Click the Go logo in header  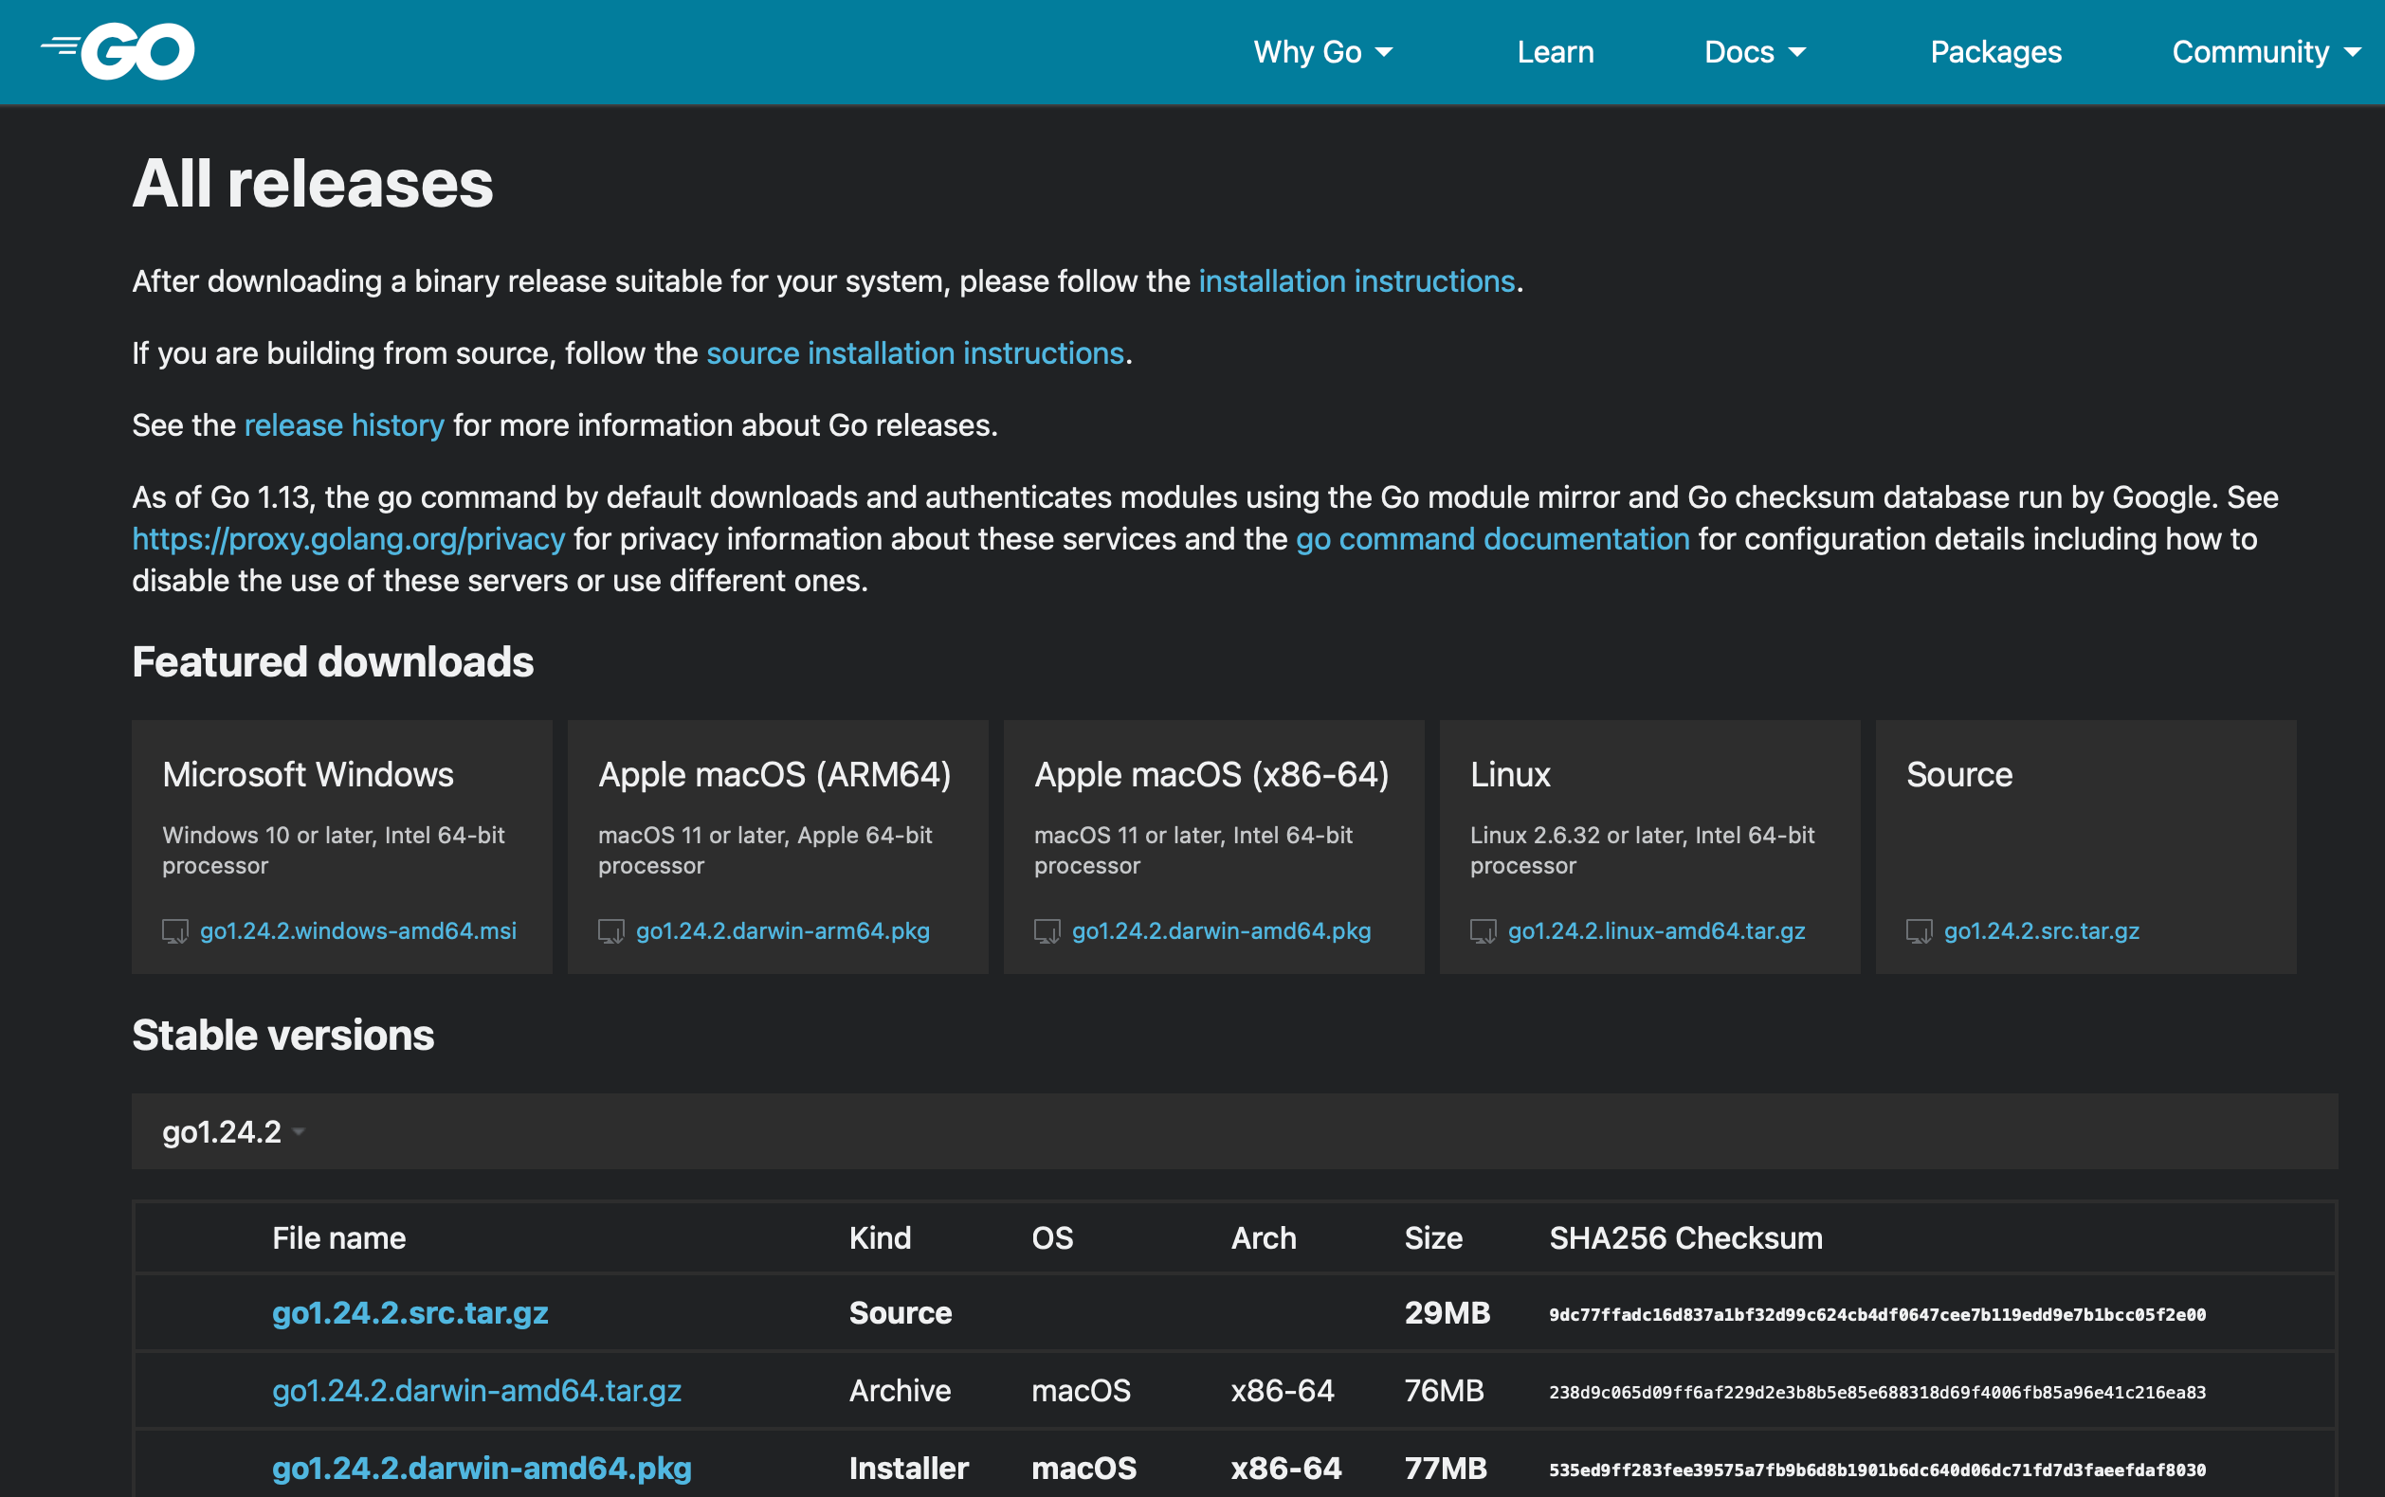(117, 51)
